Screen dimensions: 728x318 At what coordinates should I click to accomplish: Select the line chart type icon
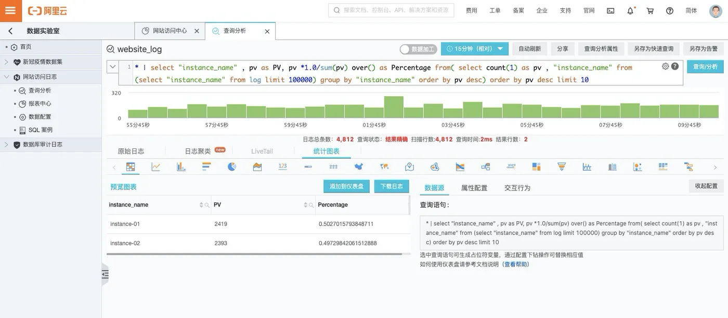(156, 167)
